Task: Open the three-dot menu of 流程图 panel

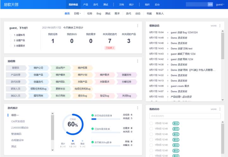Action: tap(138, 61)
